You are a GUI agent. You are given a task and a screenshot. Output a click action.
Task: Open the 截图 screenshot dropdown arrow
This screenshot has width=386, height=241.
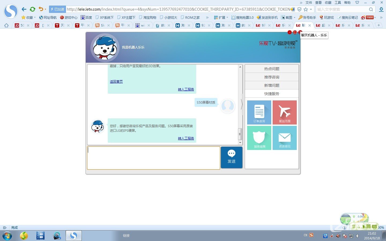click(294, 17)
